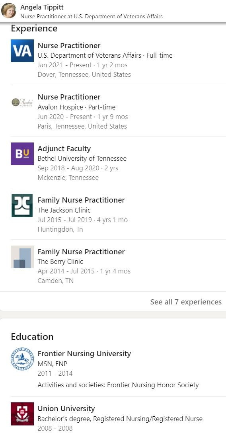Click the Experience section heading
The width and height of the screenshot is (226, 435).
pyautogui.click(x=34, y=28)
